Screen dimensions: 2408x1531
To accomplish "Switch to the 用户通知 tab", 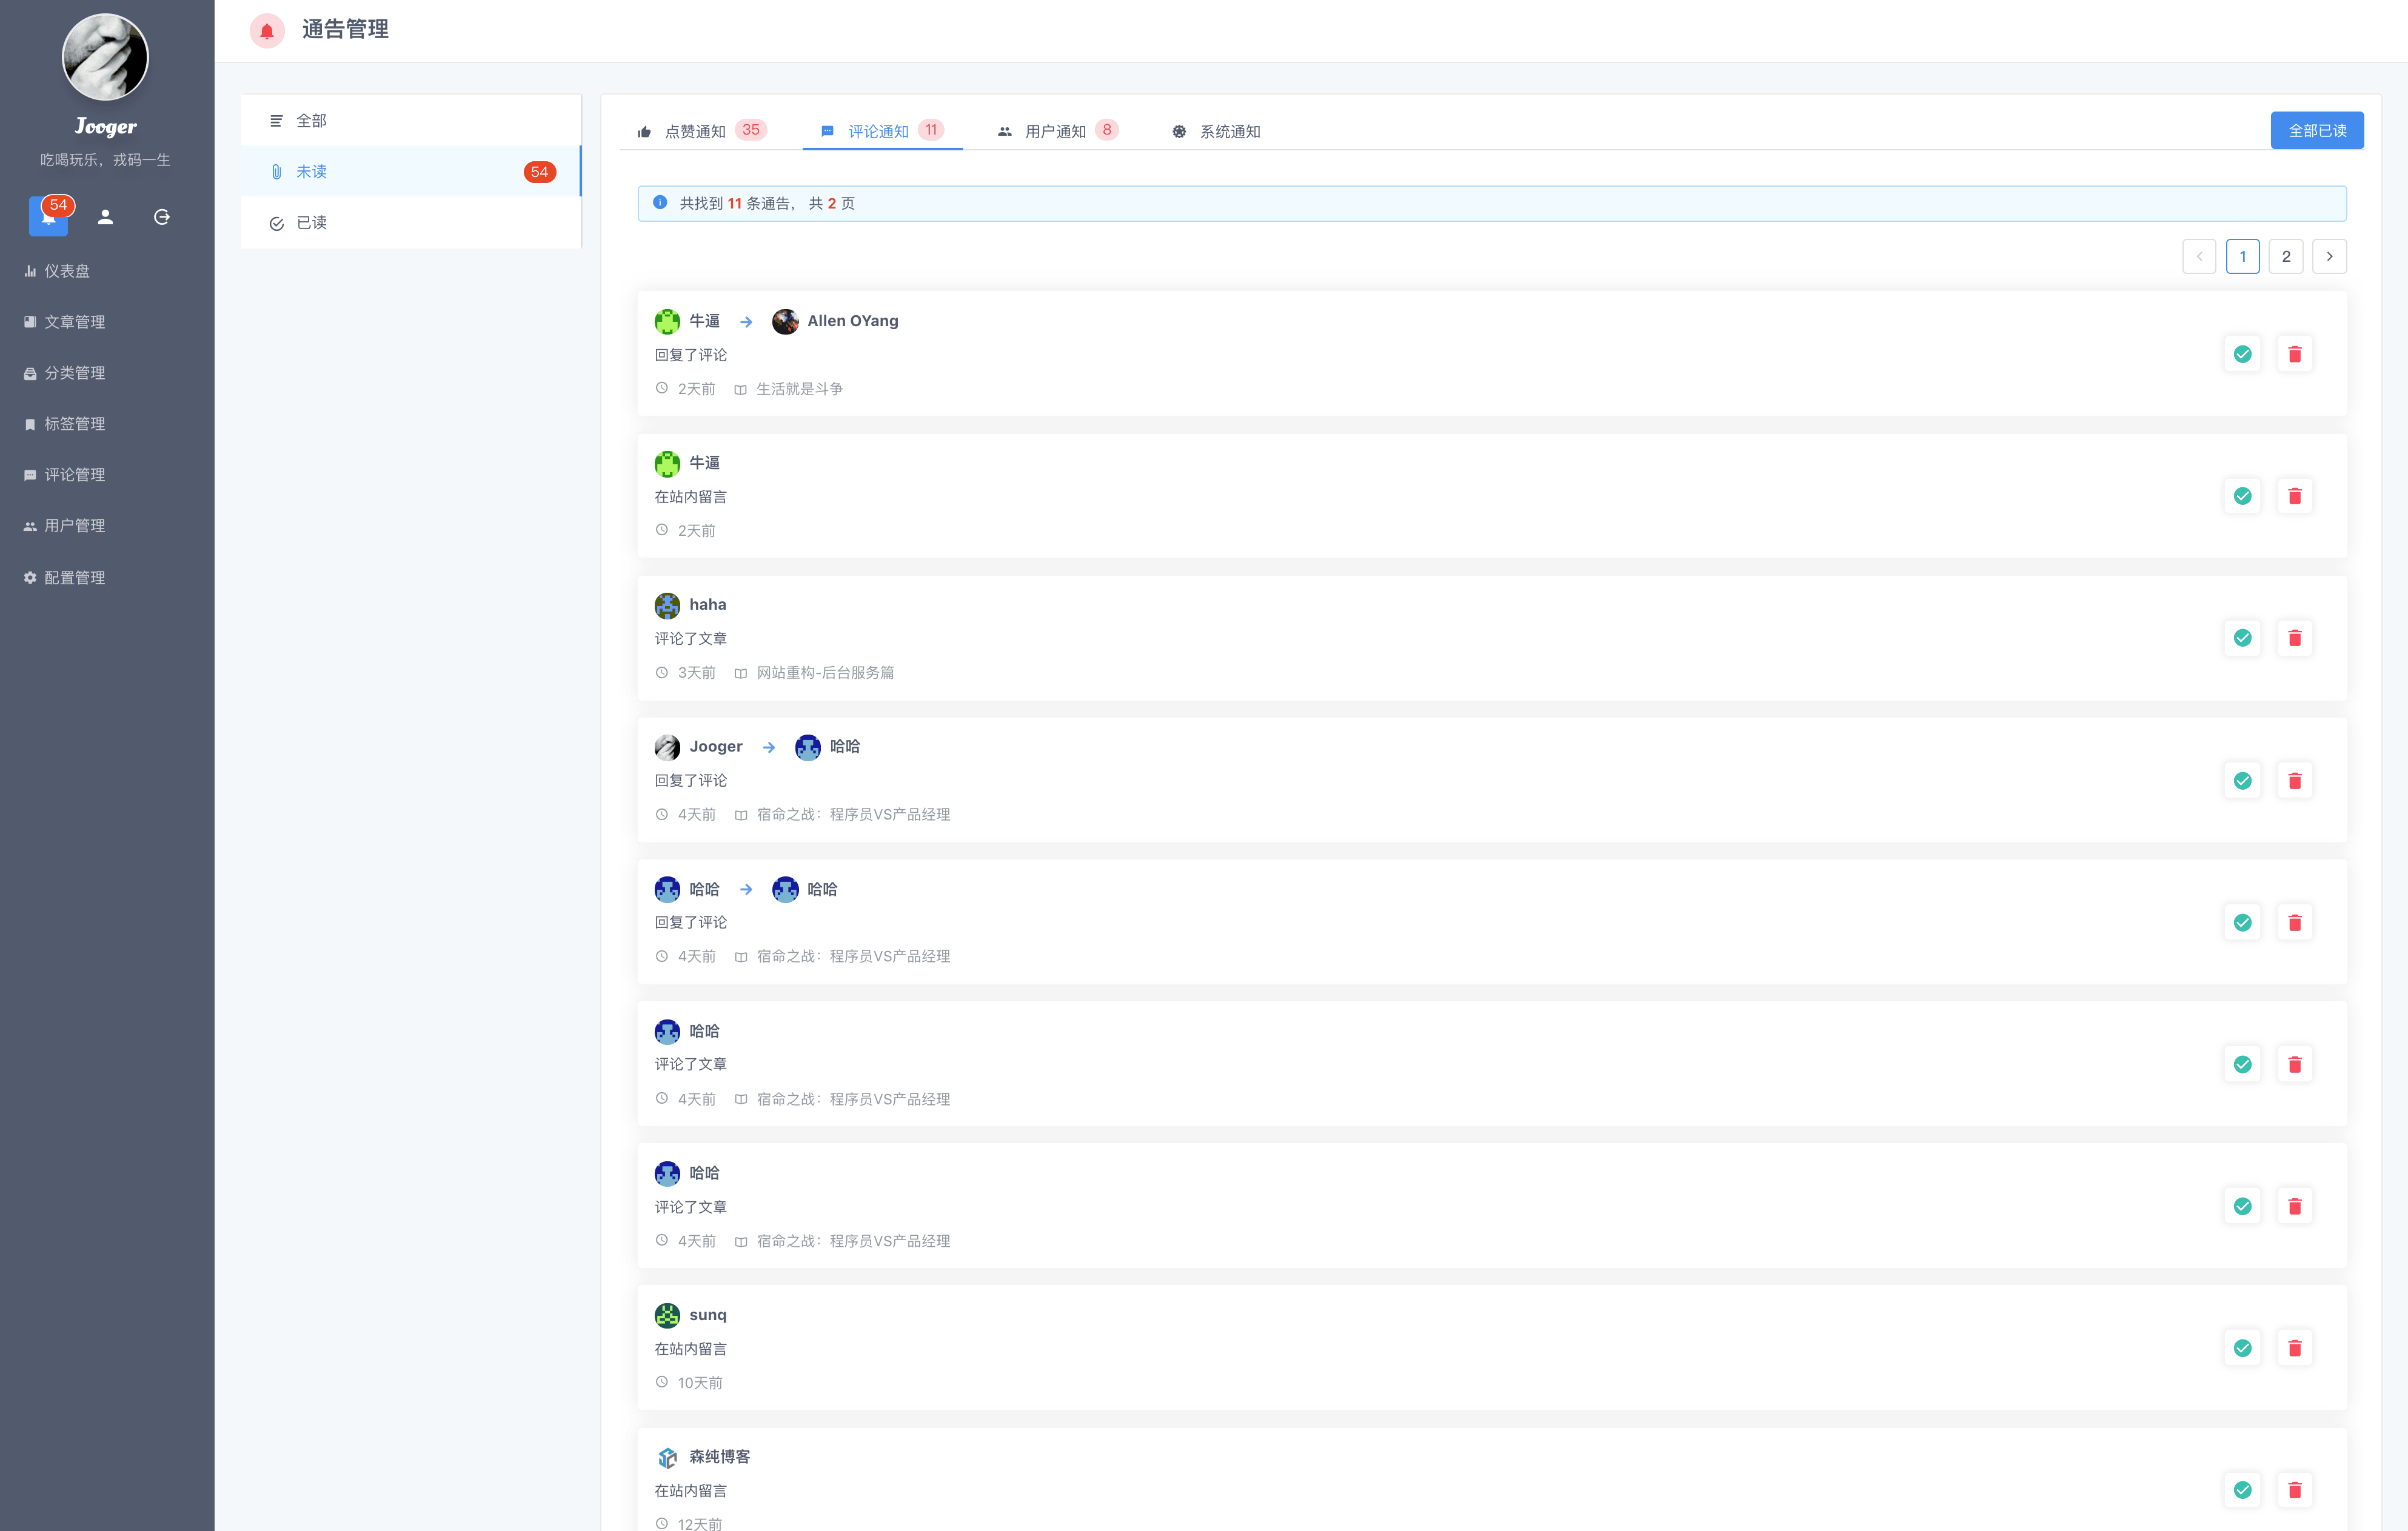I will click(x=1054, y=131).
